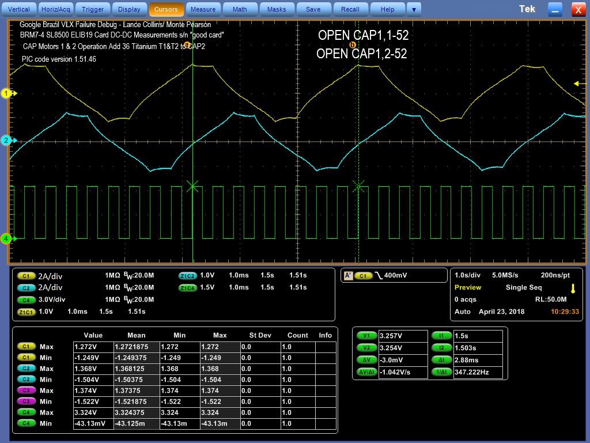Viewport: 590px width, 443px height.
Task: Select the orange cursor b marker
Action: pyautogui.click(x=353, y=45)
